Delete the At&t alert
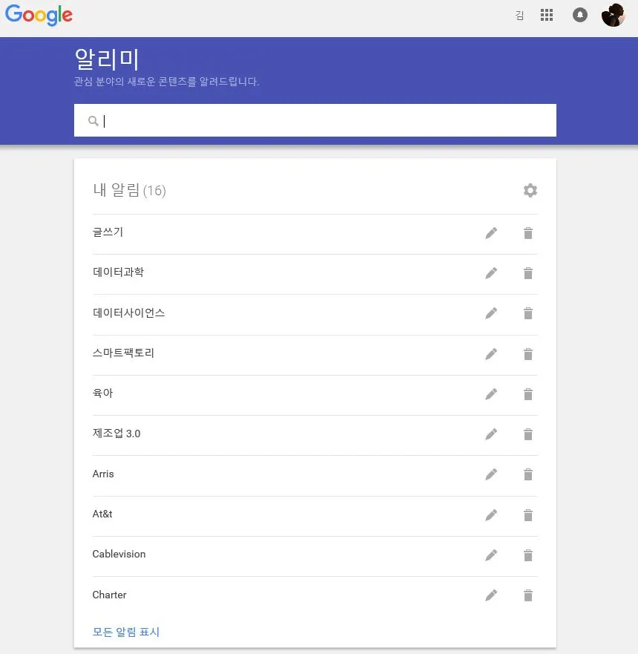The image size is (638, 654). tap(528, 515)
